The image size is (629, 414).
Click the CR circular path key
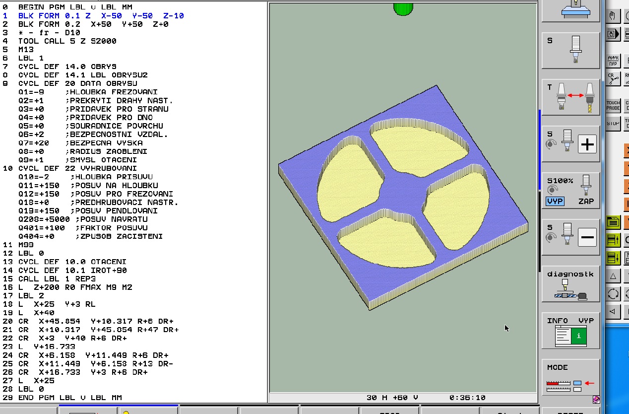click(x=613, y=78)
